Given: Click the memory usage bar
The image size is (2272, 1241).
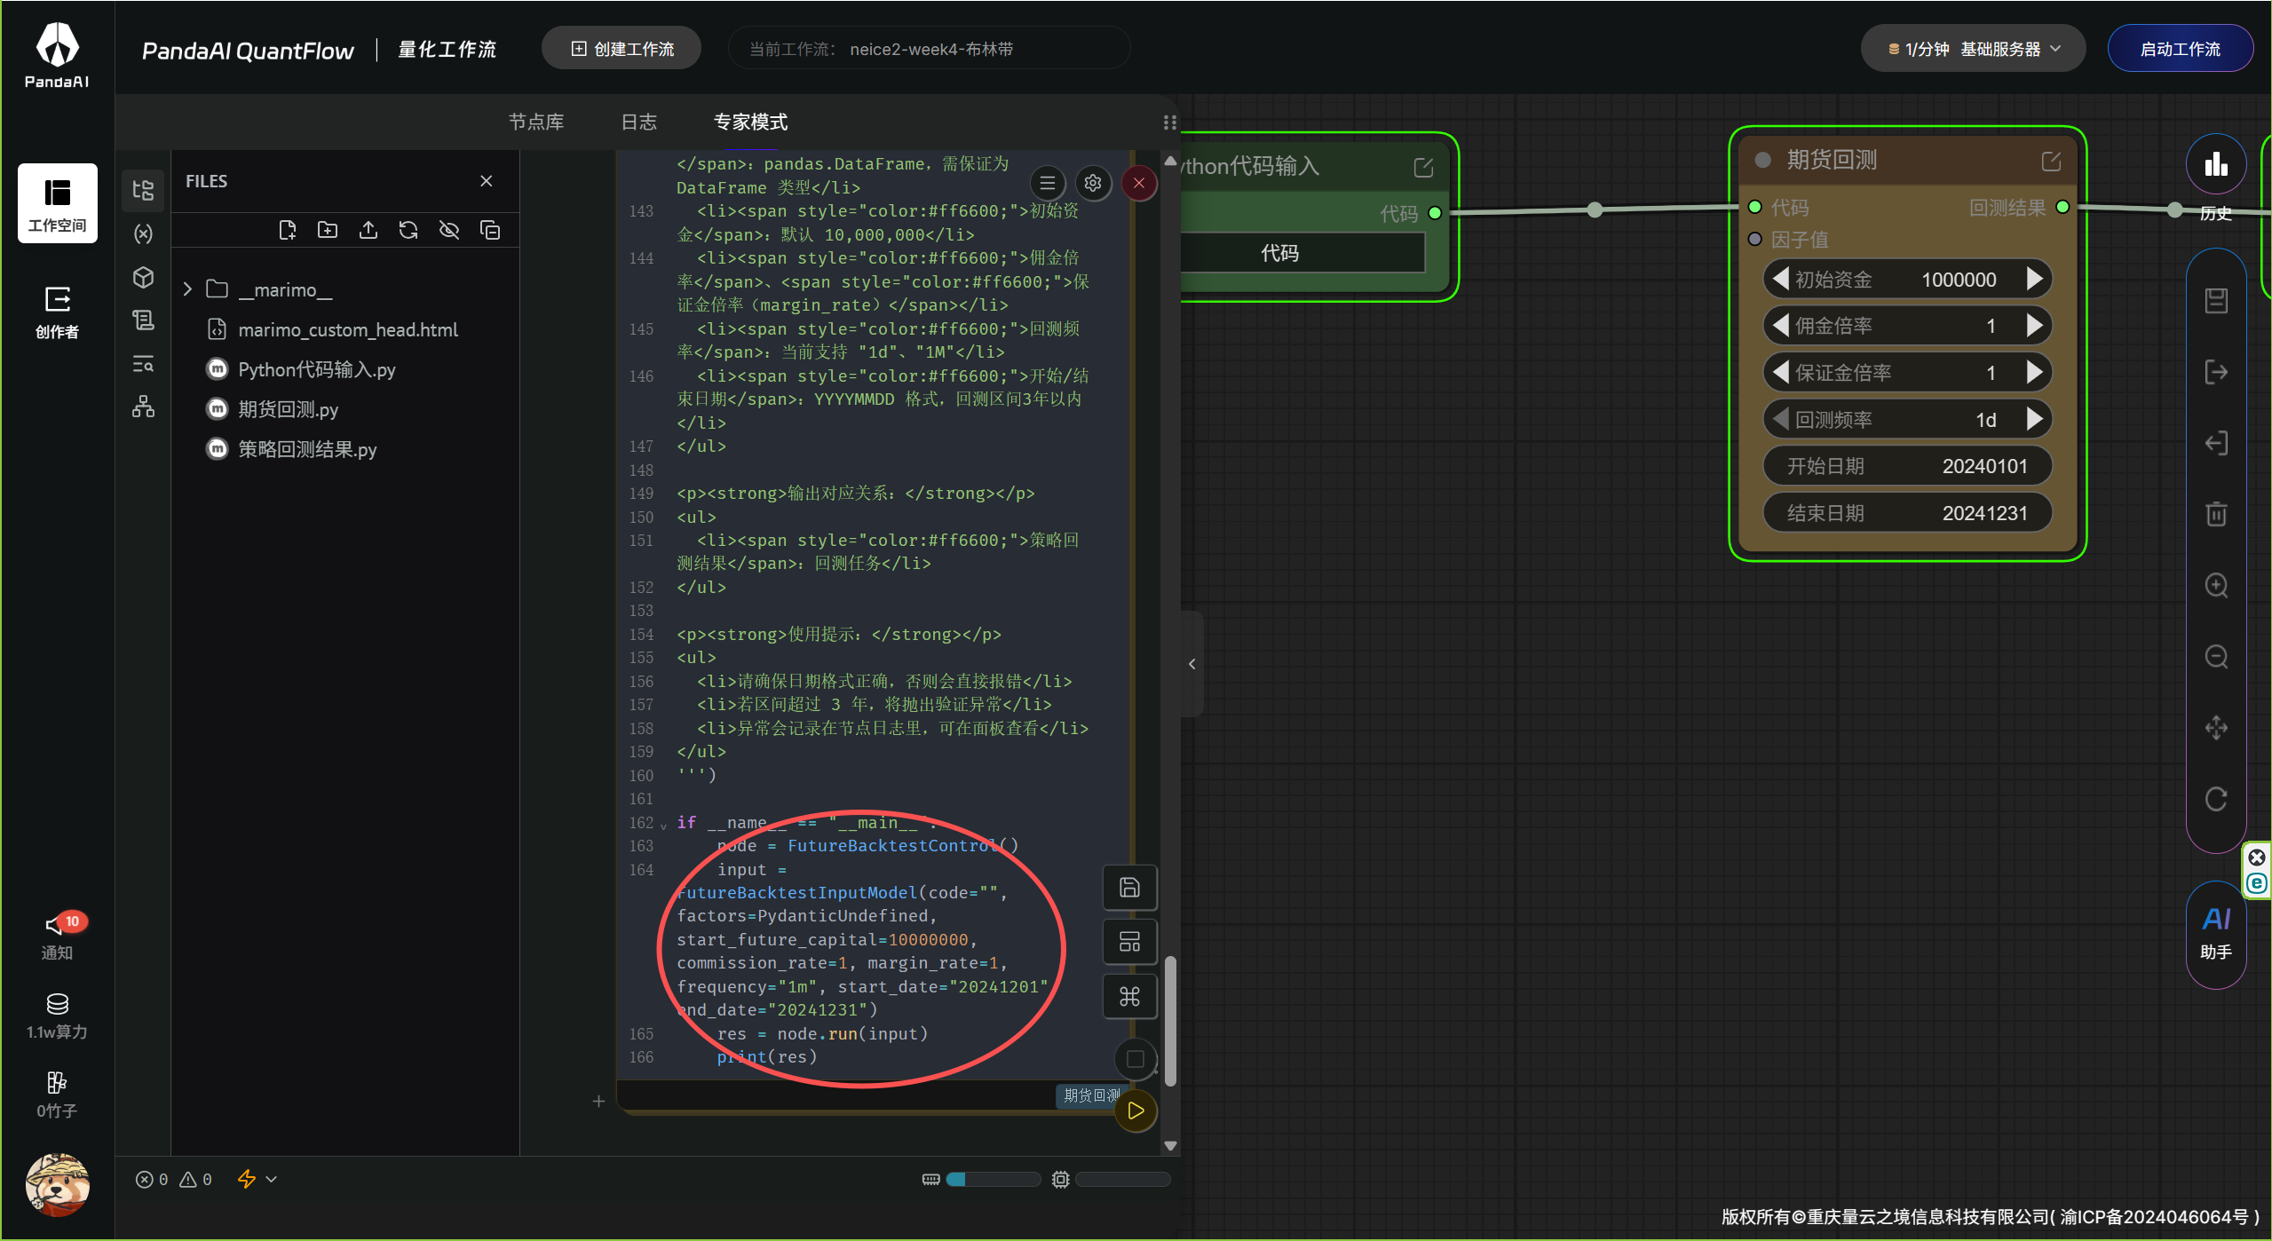Looking at the screenshot, I should [993, 1179].
